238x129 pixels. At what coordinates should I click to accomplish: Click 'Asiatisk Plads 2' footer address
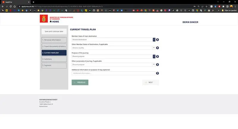[x=45, y=102]
